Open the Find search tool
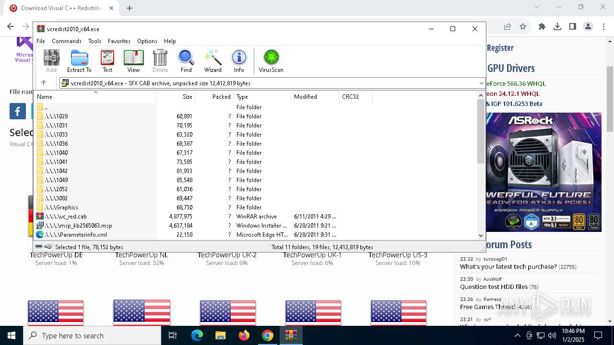The image size is (614, 345). pos(186,61)
